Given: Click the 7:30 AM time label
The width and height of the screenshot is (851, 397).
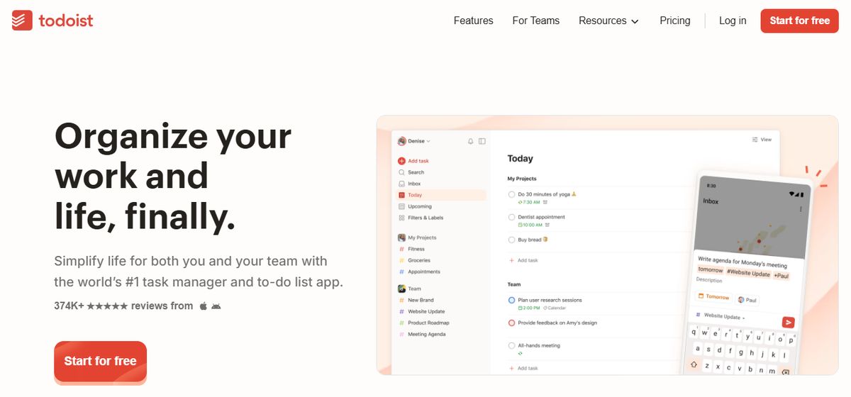Looking at the screenshot, I should tap(531, 202).
